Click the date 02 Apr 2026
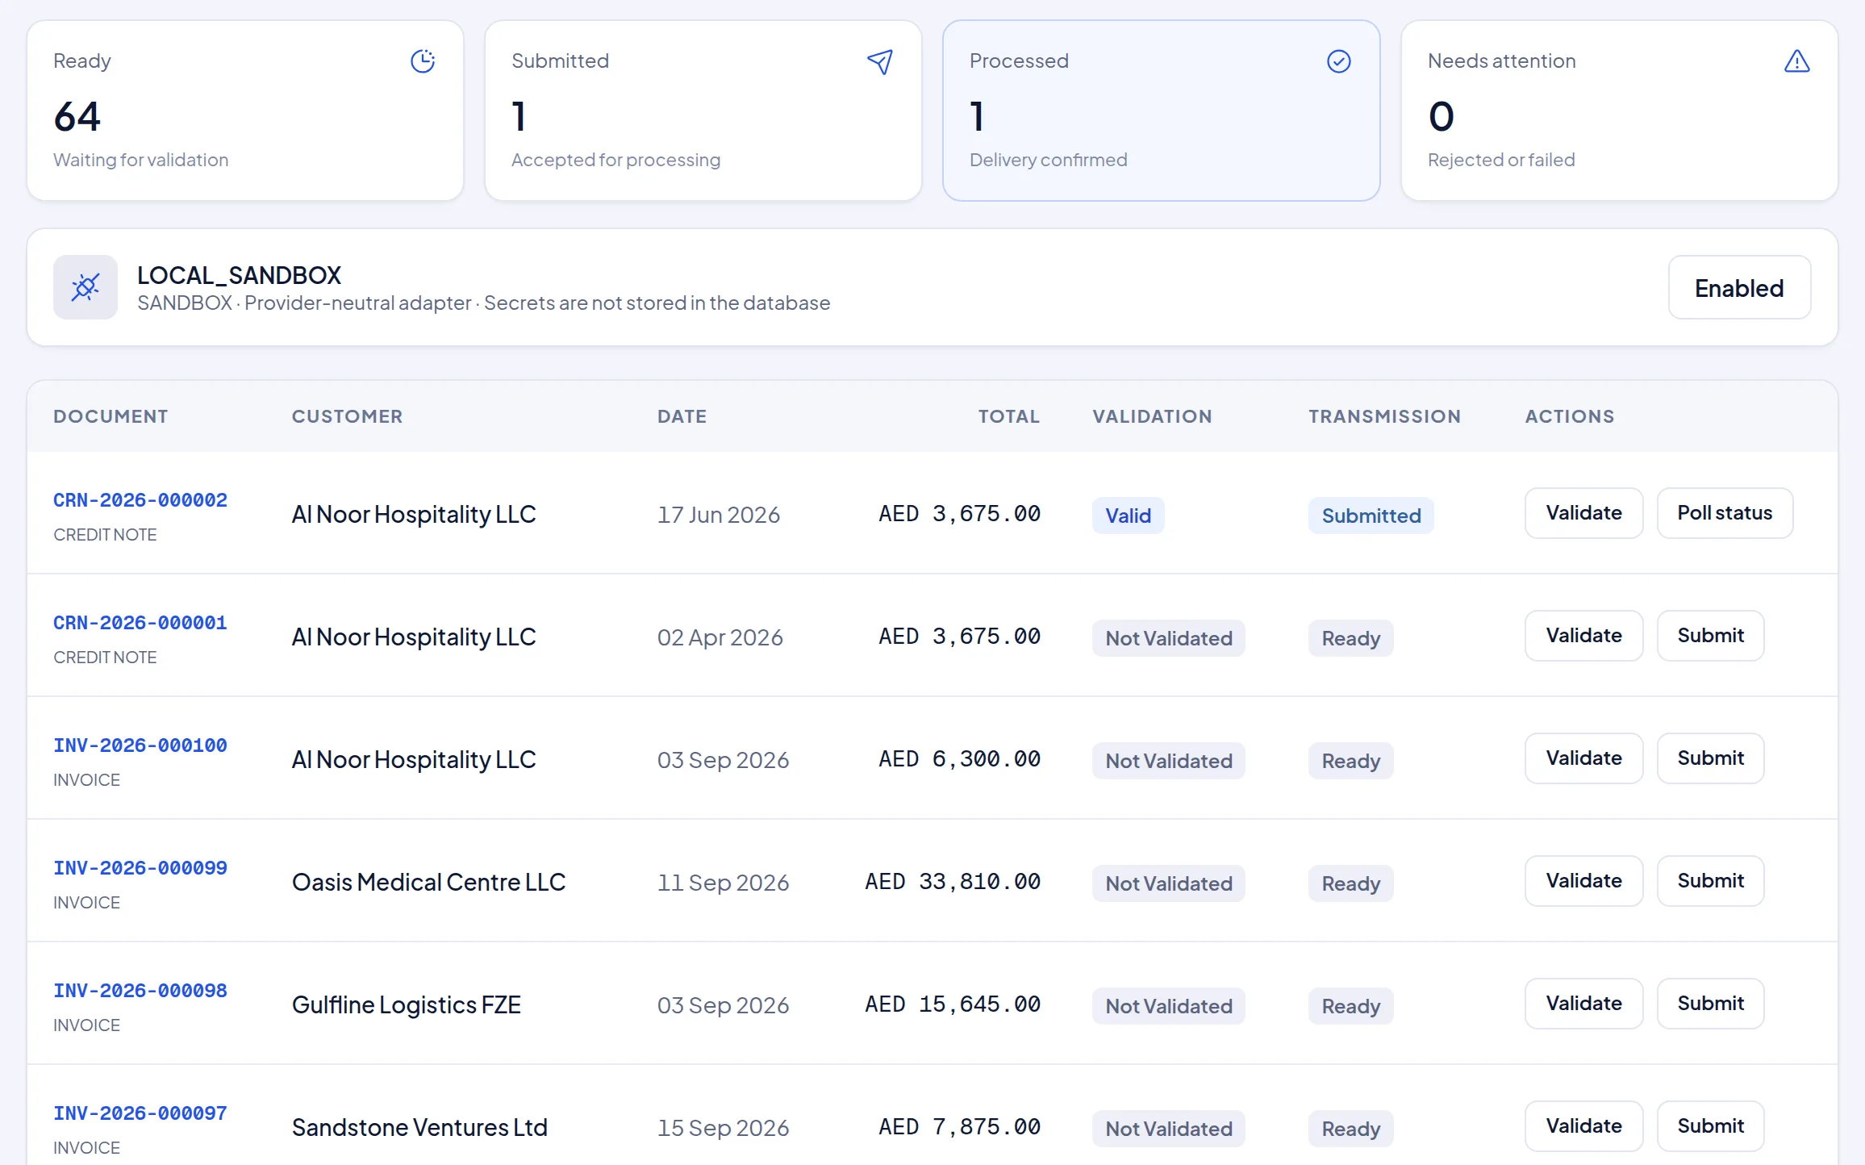1865x1165 pixels. coord(720,637)
